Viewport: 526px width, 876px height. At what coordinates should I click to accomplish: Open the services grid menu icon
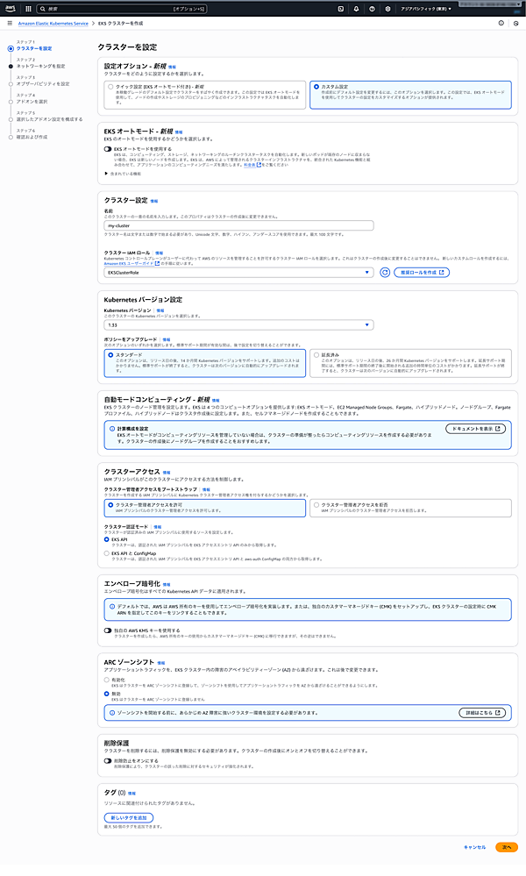26,8
